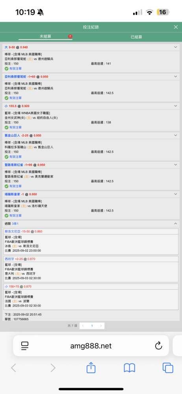Tap the Wi-Fi status icon
The width and height of the screenshot is (182, 394).
tap(150, 12)
